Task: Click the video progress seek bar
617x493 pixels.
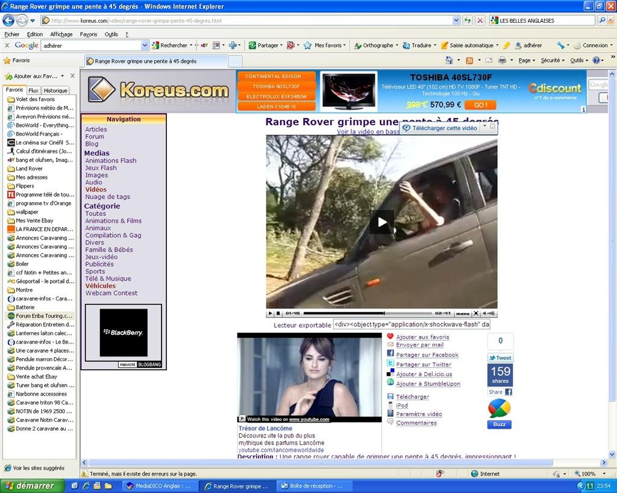Action: click(367, 314)
